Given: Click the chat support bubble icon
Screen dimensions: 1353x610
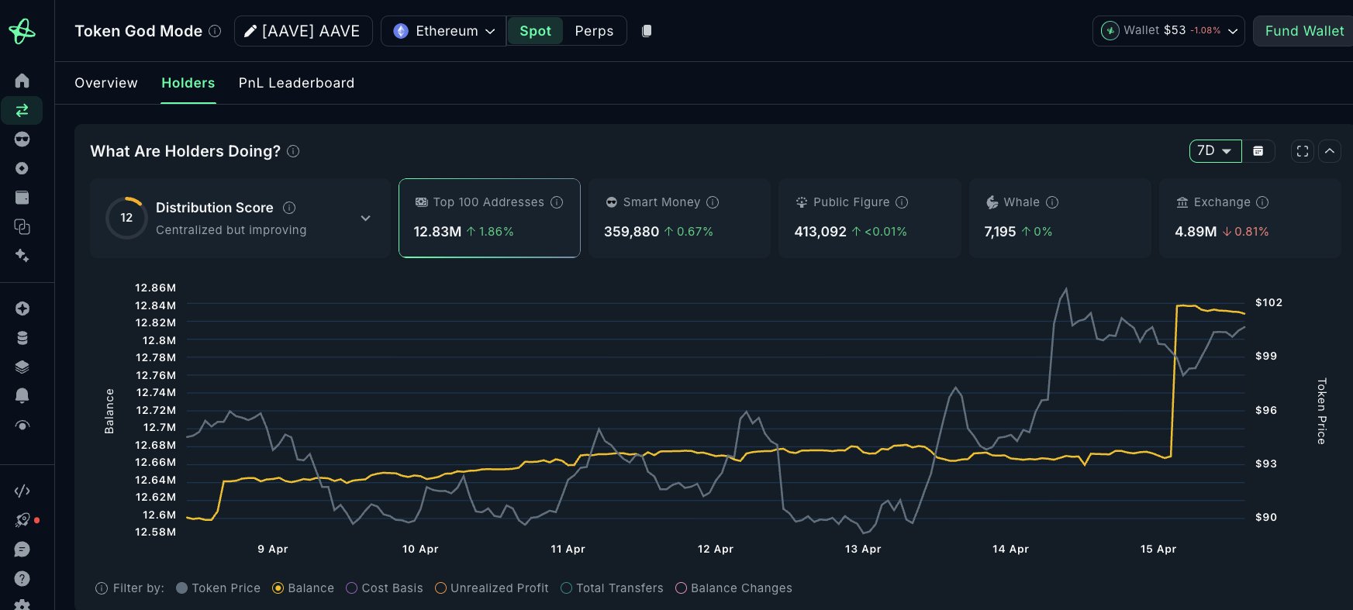Looking at the screenshot, I should point(22,550).
